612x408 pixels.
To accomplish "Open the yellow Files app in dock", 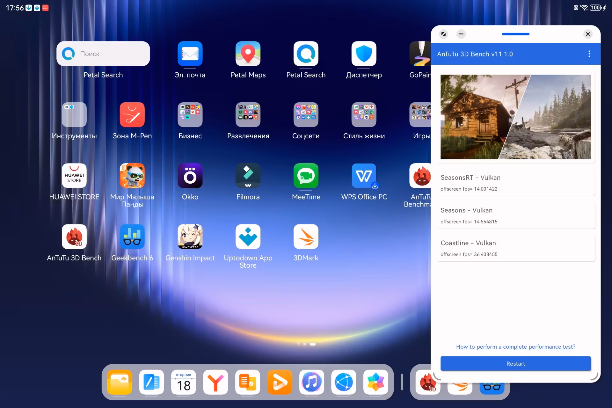I will tap(120, 382).
